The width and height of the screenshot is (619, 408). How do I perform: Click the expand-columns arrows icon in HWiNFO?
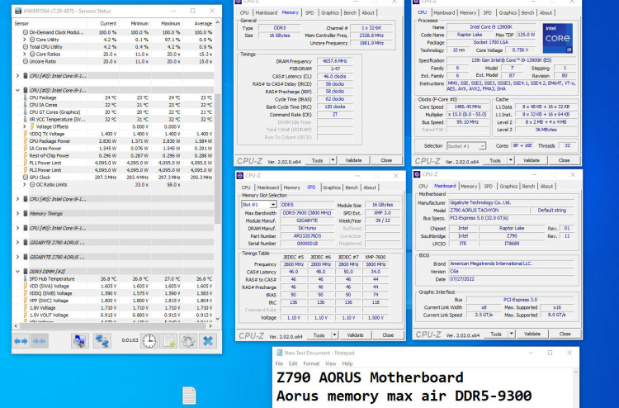21,340
